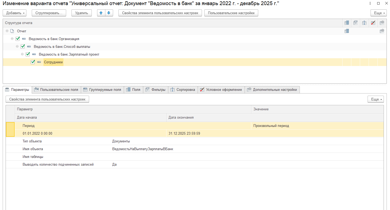Collapse the Ведомость в банк.Зарплатный проект node
The image size is (390, 210).
(22, 54)
